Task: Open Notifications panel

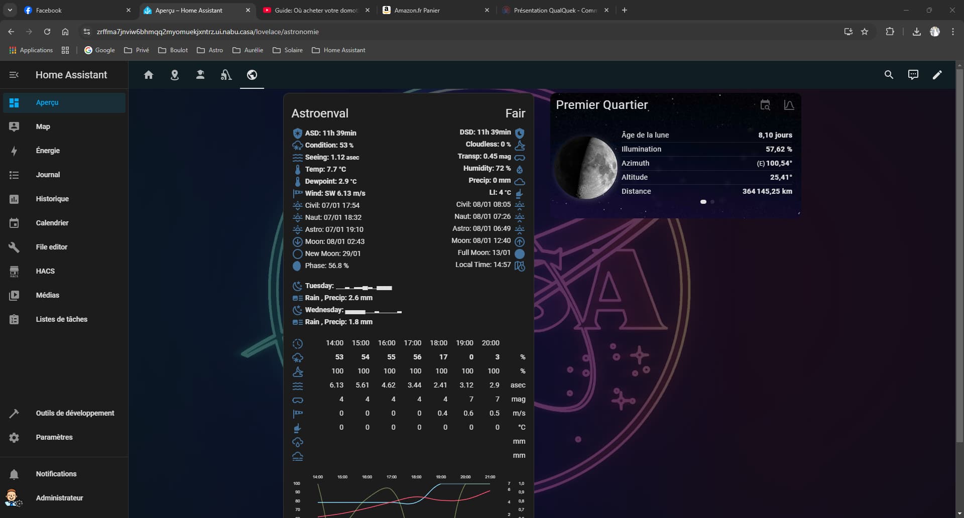Action: 64,474
